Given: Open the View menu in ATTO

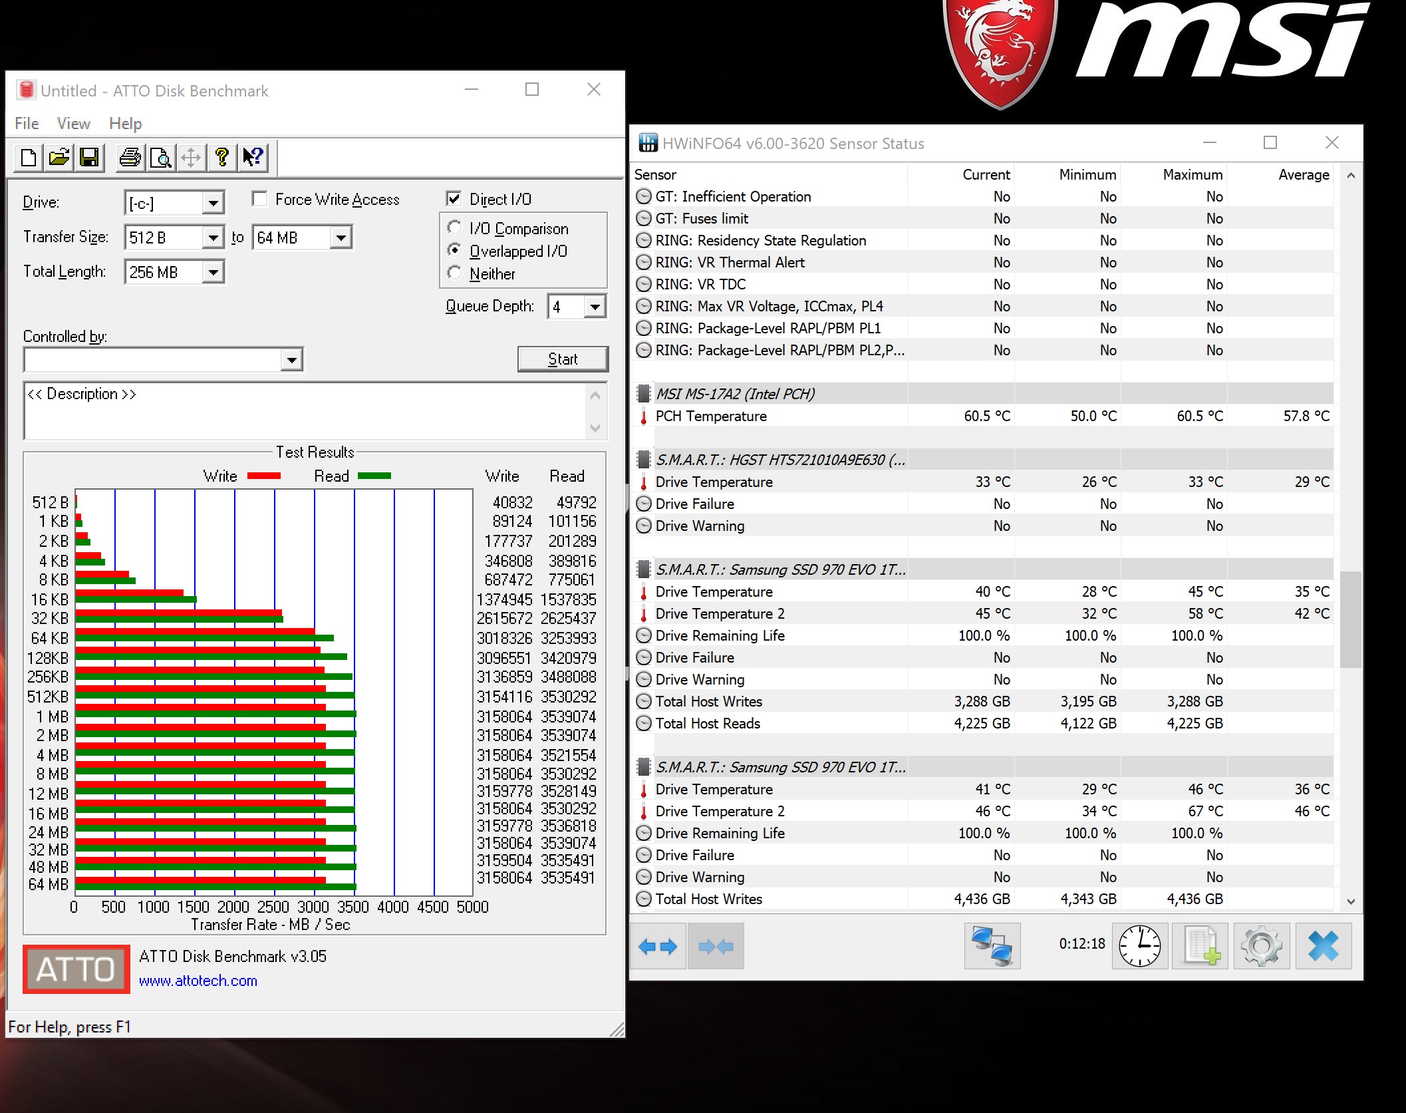Looking at the screenshot, I should click(x=73, y=123).
